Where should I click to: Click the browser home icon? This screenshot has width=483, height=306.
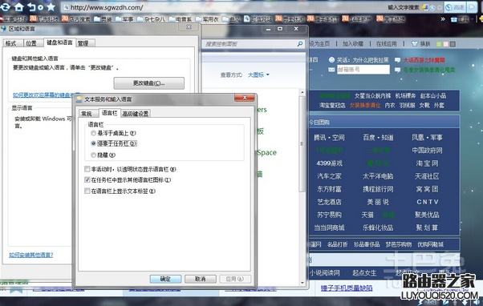tap(19, 6)
